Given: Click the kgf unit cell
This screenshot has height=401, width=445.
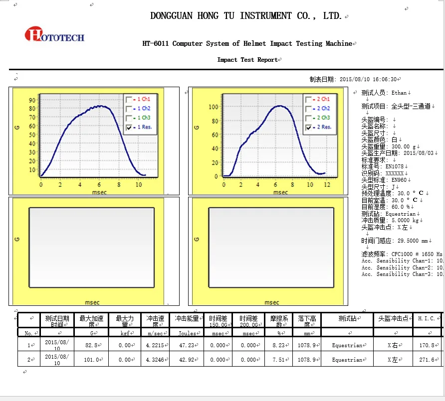Looking at the screenshot, I should 125,333.
